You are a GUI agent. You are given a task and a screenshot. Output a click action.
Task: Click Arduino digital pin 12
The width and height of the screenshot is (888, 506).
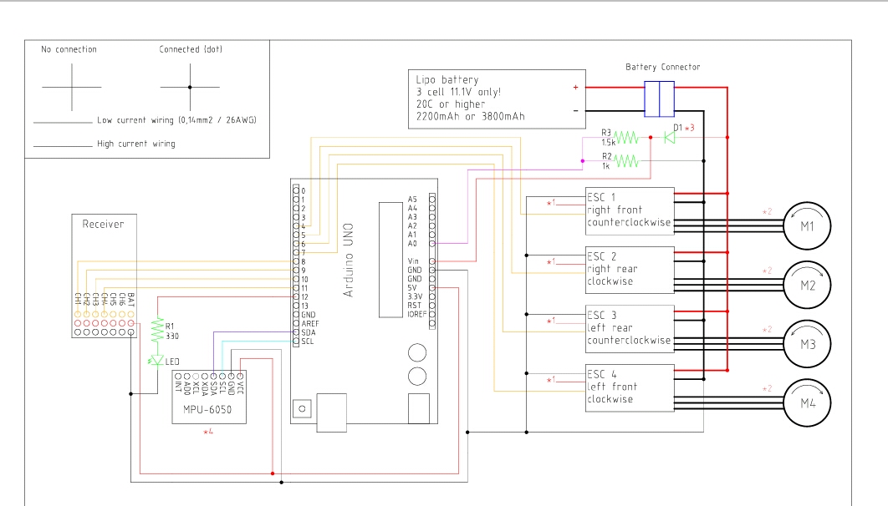click(x=296, y=296)
